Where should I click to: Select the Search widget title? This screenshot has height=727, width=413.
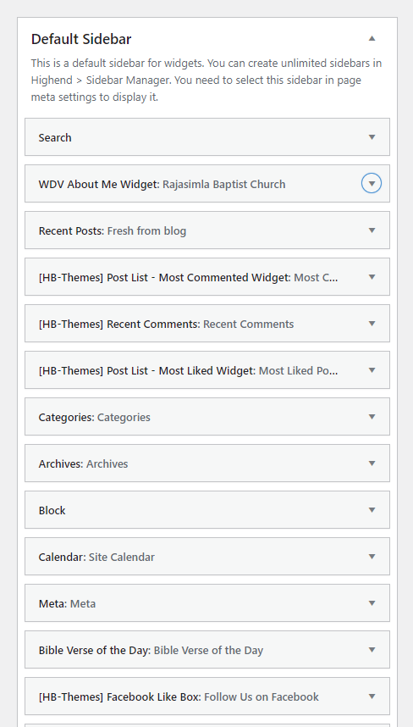pos(55,138)
